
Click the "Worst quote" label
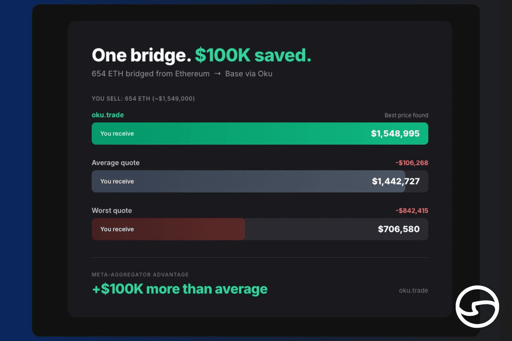click(x=112, y=211)
